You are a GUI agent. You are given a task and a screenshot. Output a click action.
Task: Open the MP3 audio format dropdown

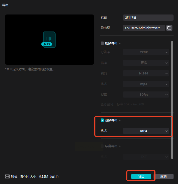(146, 131)
